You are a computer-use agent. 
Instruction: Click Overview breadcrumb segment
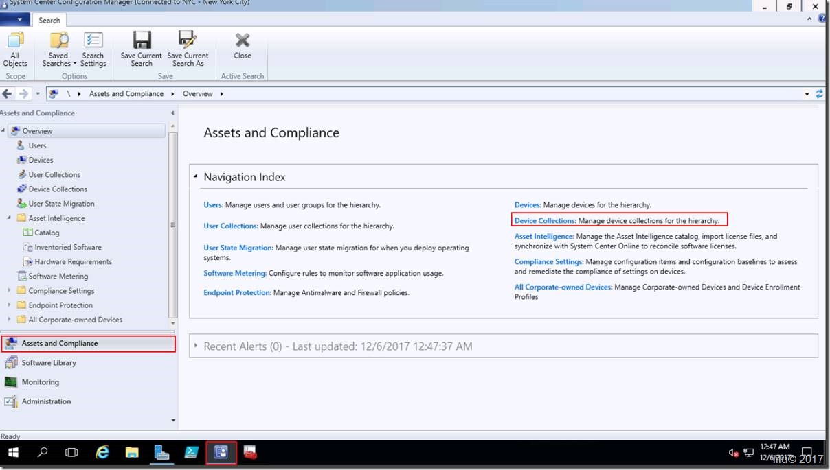198,93
